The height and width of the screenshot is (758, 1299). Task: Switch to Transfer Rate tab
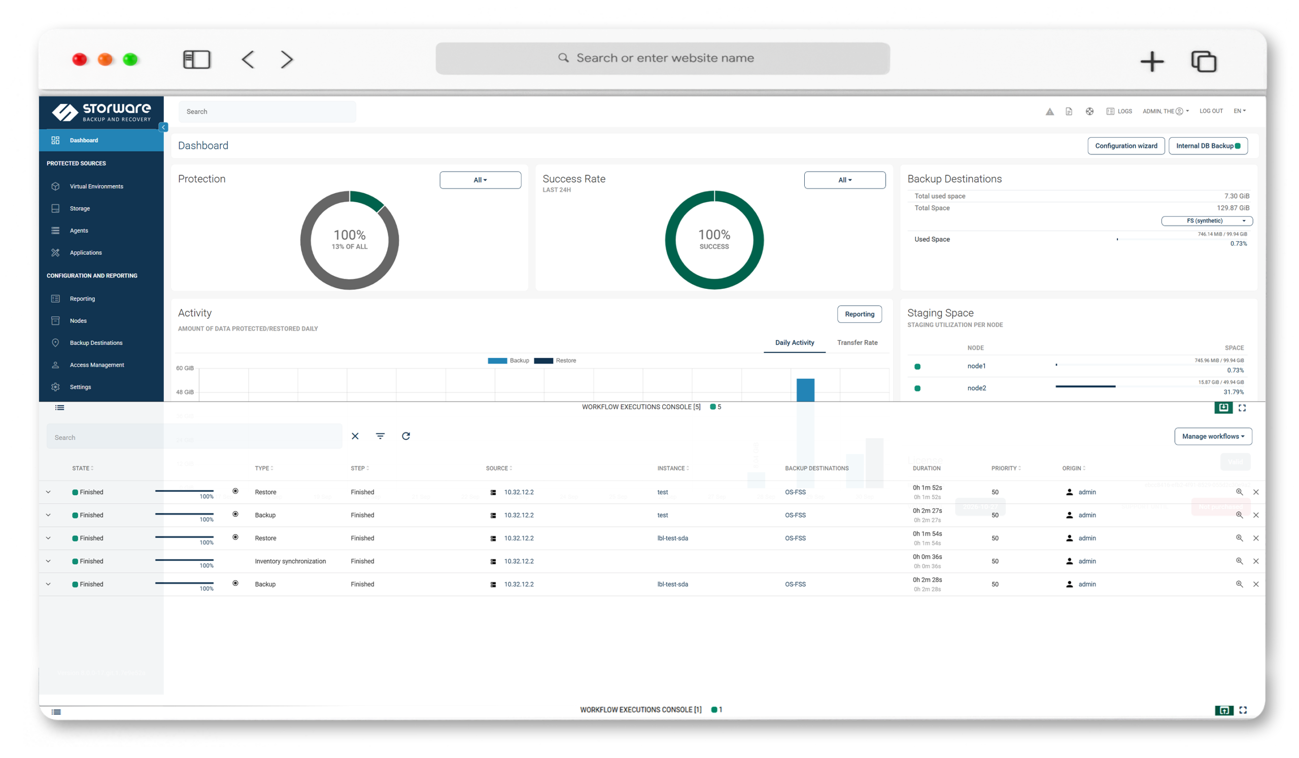[857, 342]
